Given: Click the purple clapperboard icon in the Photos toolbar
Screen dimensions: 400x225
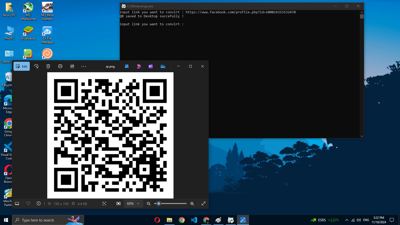Looking at the screenshot, I should (151, 66).
